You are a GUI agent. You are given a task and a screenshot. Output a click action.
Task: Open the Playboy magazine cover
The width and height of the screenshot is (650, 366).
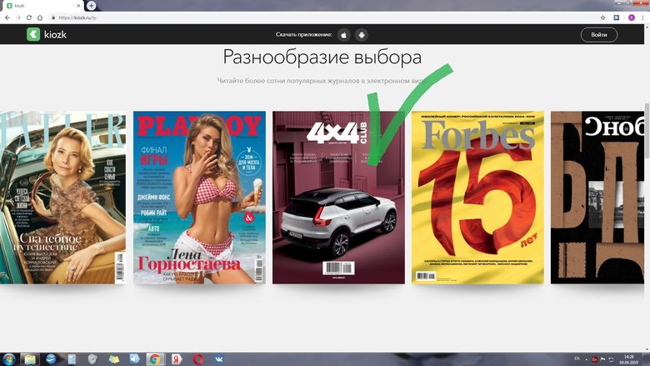coord(199,198)
